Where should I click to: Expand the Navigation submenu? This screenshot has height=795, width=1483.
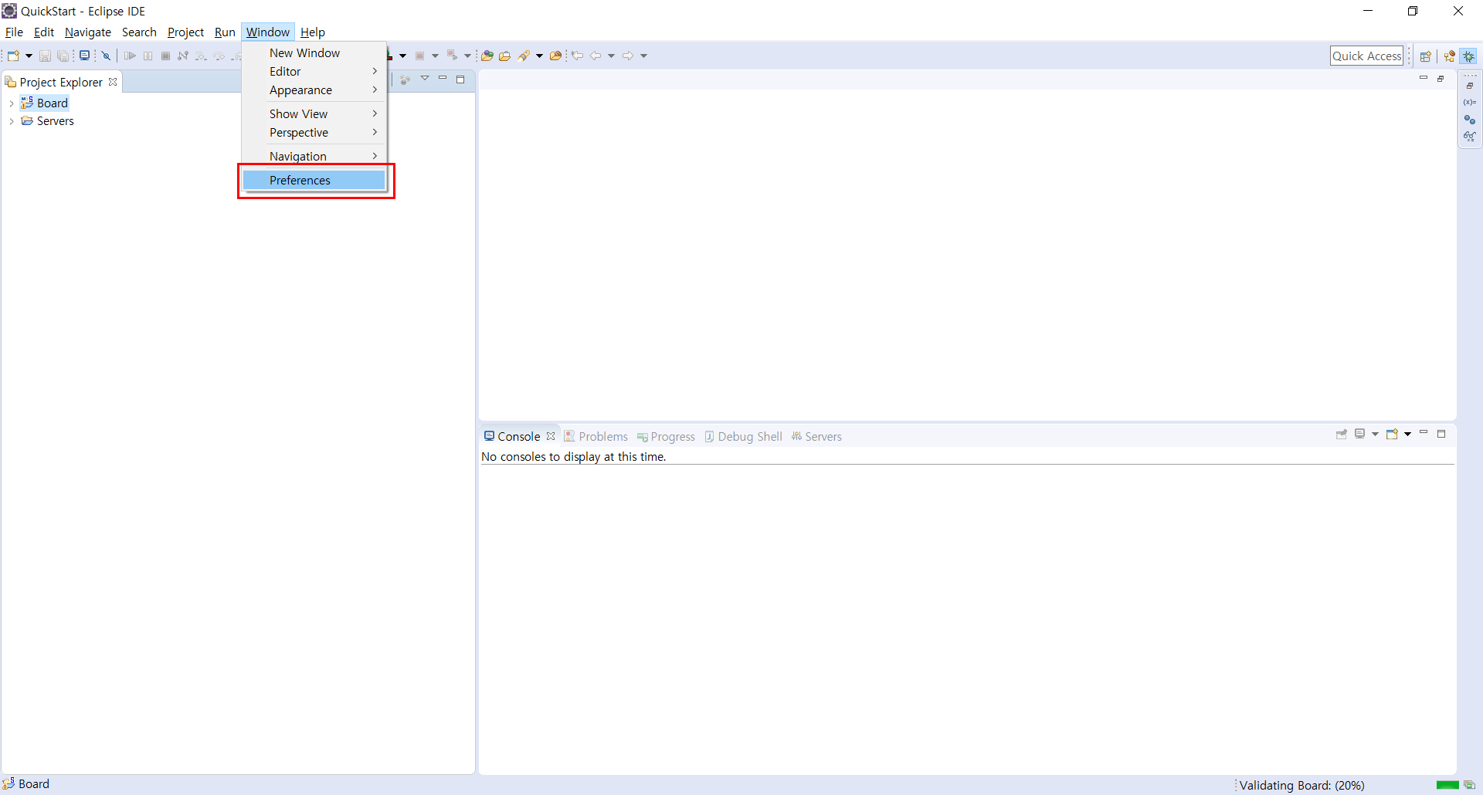[x=314, y=156]
